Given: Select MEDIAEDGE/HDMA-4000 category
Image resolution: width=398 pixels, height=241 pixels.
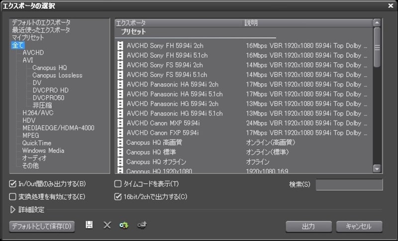Looking at the screenshot, I should (x=58, y=128).
